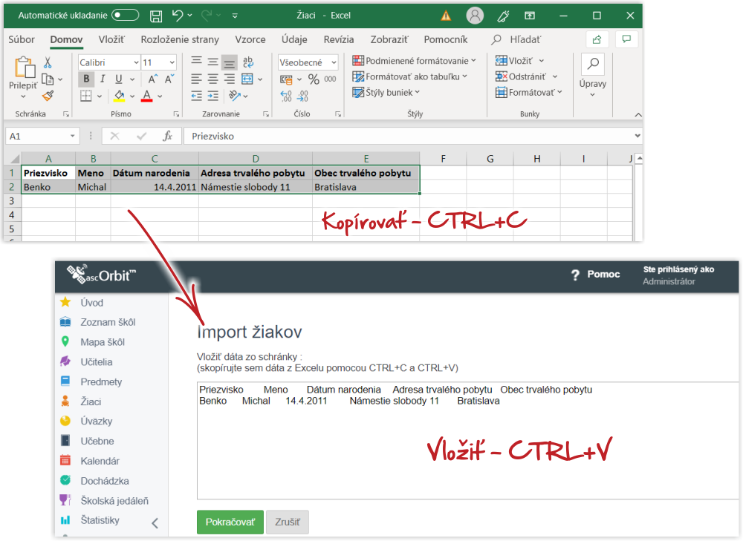Open Dochádzka in the sidebar

point(104,481)
